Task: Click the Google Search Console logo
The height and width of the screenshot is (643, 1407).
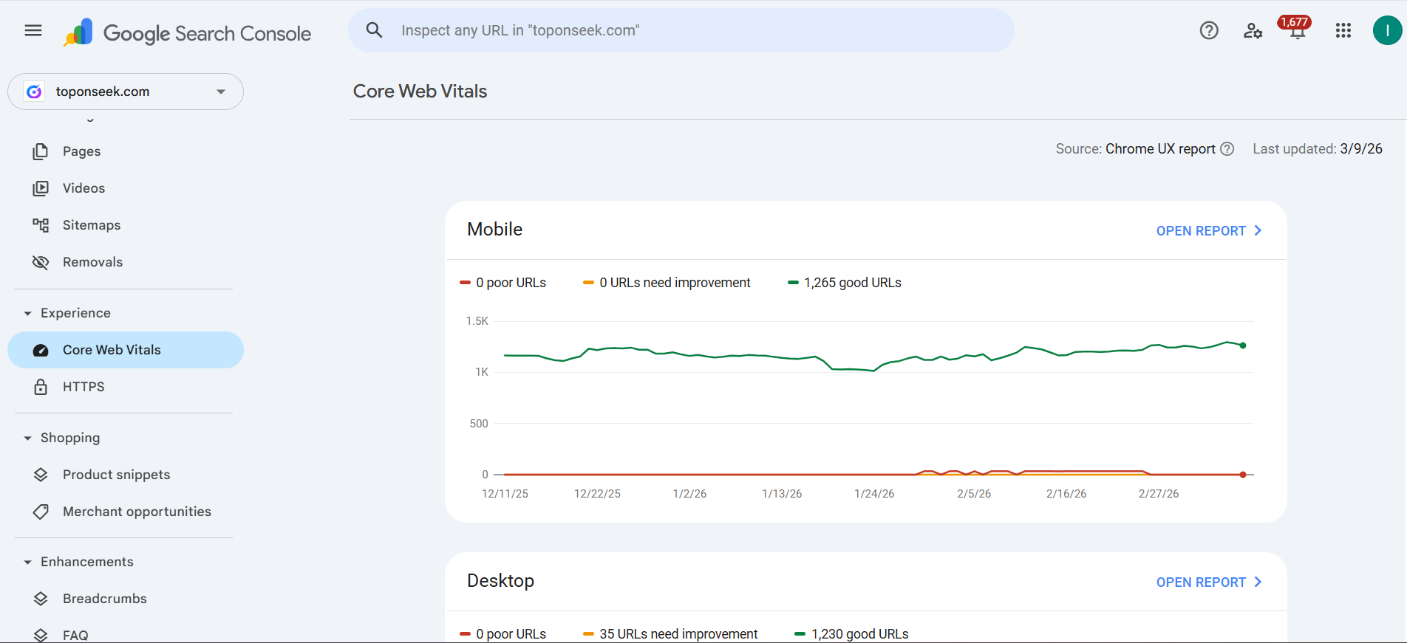Action: [x=187, y=32]
